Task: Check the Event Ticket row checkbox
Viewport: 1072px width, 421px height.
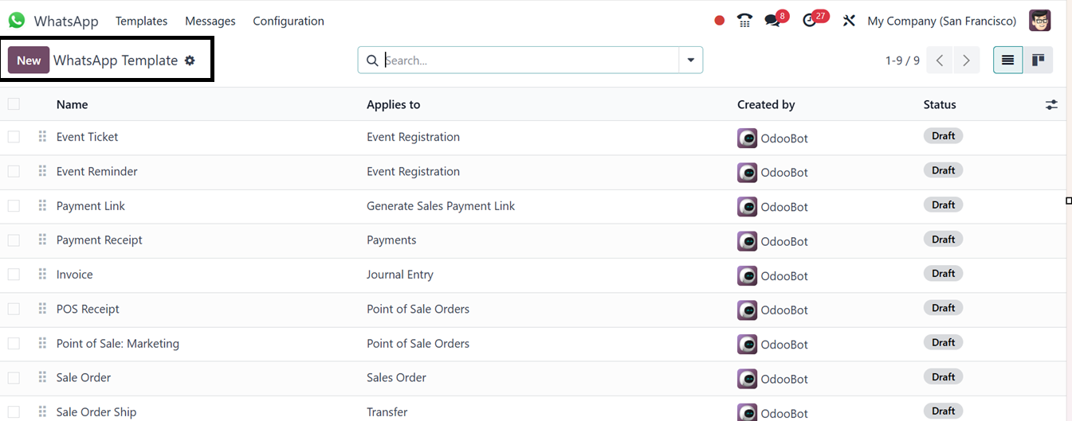Action: pyautogui.click(x=14, y=137)
